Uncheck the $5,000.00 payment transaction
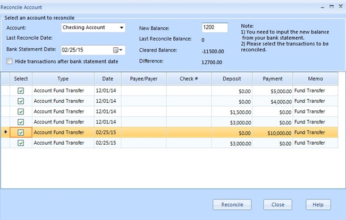This screenshot has width=346, height=220. click(x=21, y=91)
